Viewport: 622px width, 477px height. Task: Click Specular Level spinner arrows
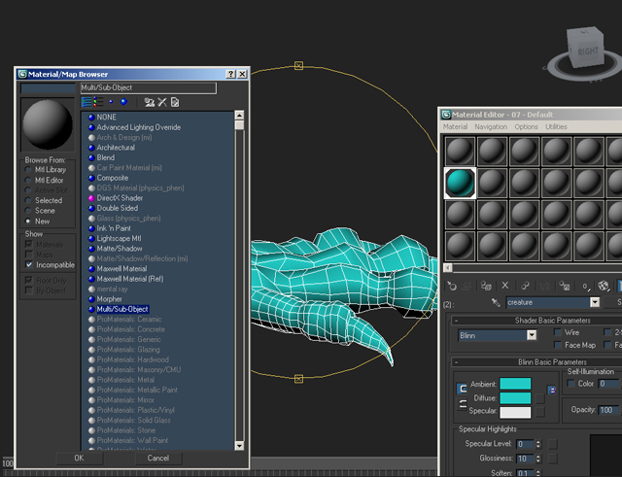tap(538, 444)
